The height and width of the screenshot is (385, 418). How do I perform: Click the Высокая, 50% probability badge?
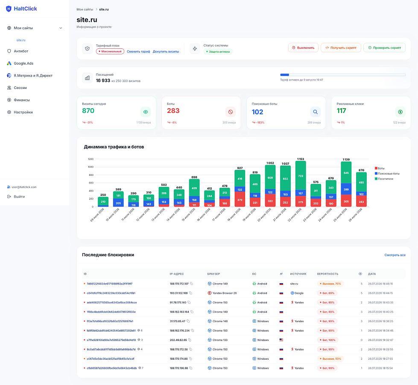[330, 359]
